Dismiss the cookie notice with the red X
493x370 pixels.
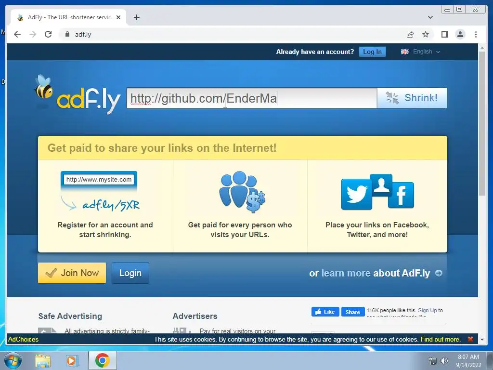point(470,339)
